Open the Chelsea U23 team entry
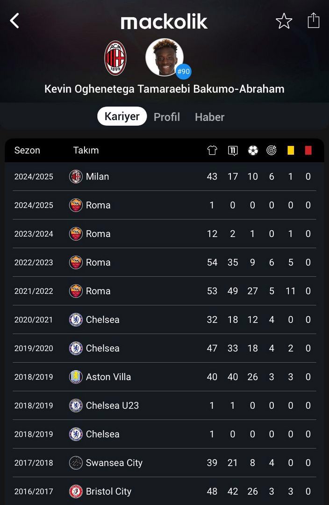Image resolution: width=329 pixels, height=505 pixels. click(x=112, y=405)
